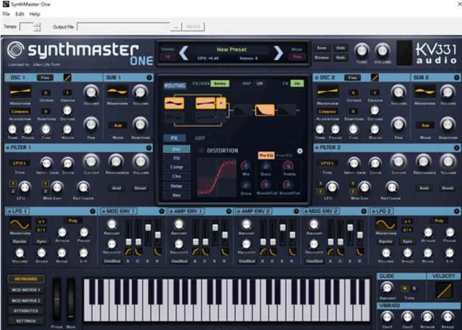Image resolution: width=462 pixels, height=330 pixels.
Task: Toggle the FX On switch in routing
Action: click(297, 84)
